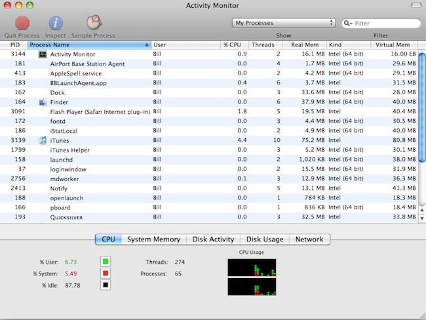Screen dimensions: 426x320
Task: Select the iTunes Helper process
Action: point(208,150)
